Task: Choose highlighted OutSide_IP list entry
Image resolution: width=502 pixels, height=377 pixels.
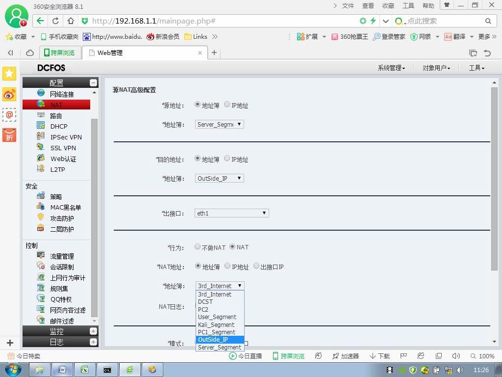Action: pyautogui.click(x=220, y=340)
